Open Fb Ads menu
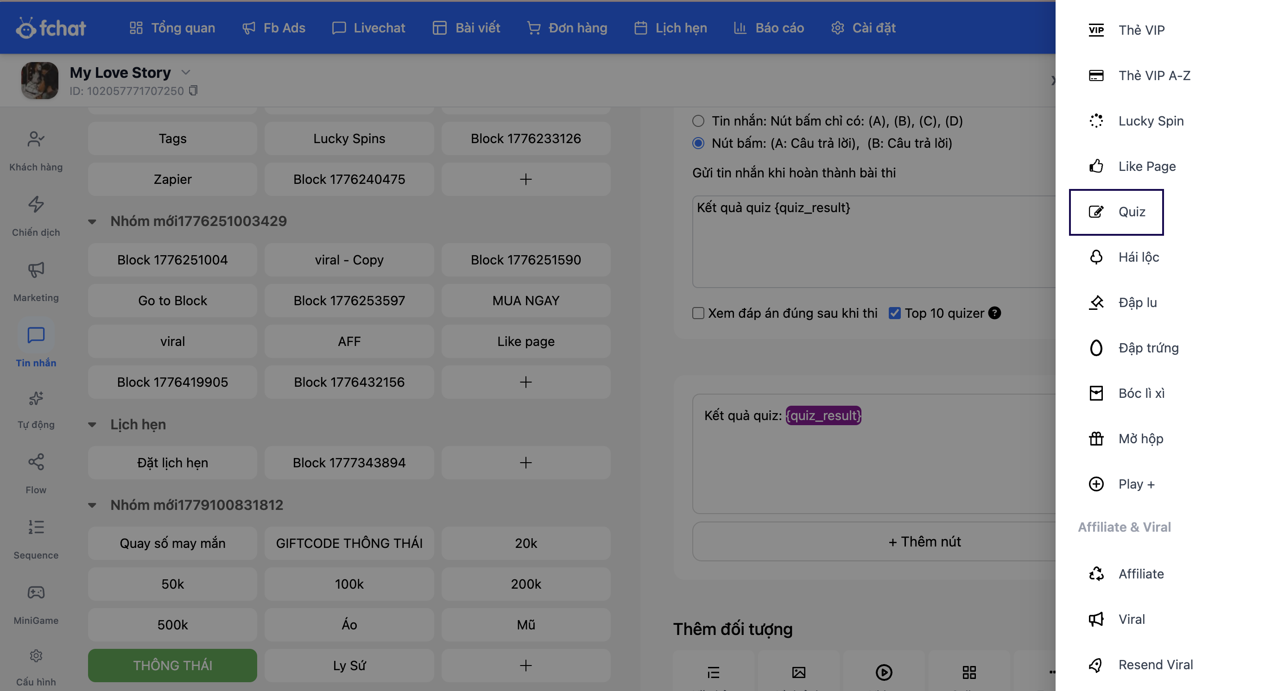Image resolution: width=1278 pixels, height=691 pixels. pyautogui.click(x=274, y=28)
